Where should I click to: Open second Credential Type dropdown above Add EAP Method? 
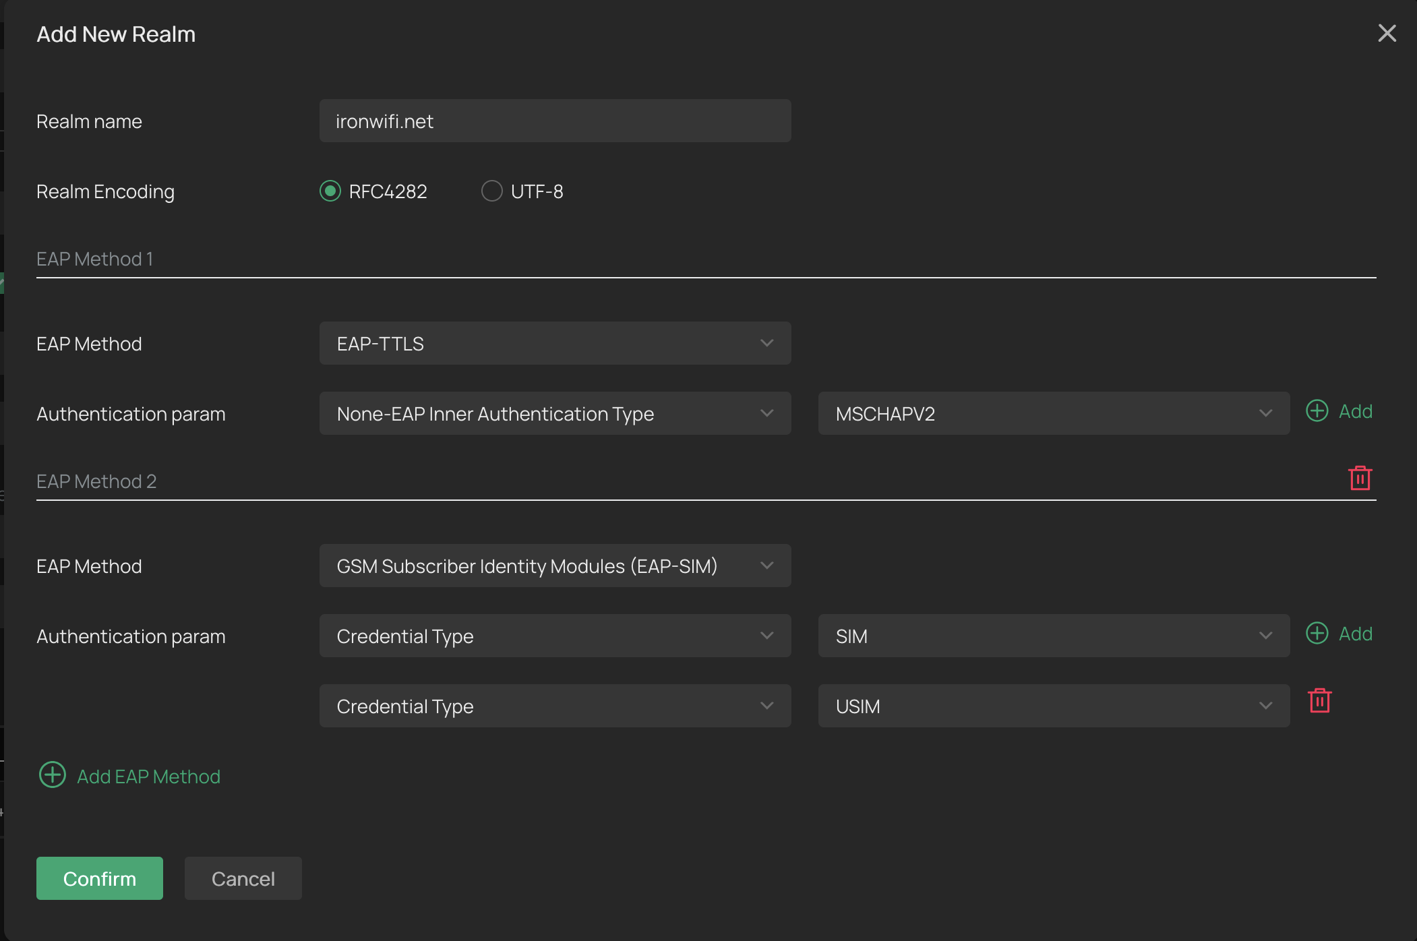555,706
